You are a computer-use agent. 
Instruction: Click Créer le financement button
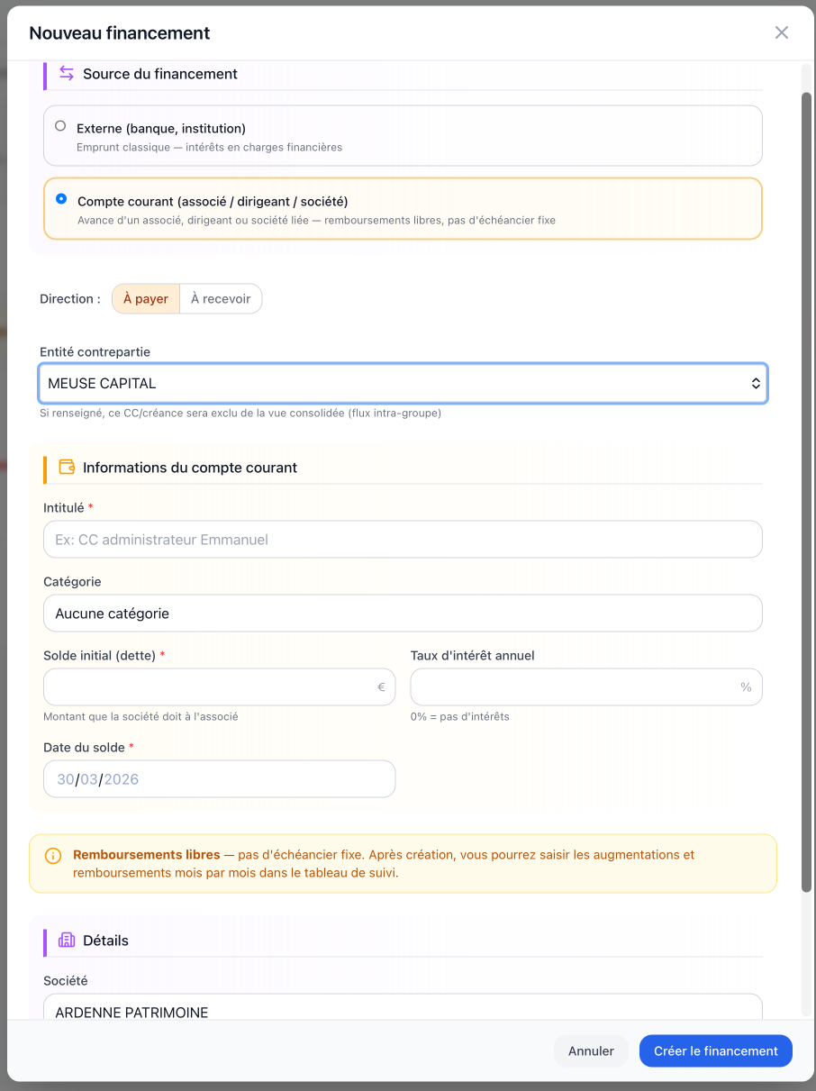tap(716, 1051)
